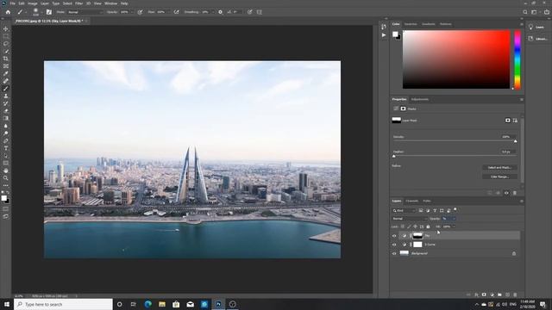The width and height of the screenshot is (552, 310).
Task: Click in the color picker field
Action: [456, 59]
